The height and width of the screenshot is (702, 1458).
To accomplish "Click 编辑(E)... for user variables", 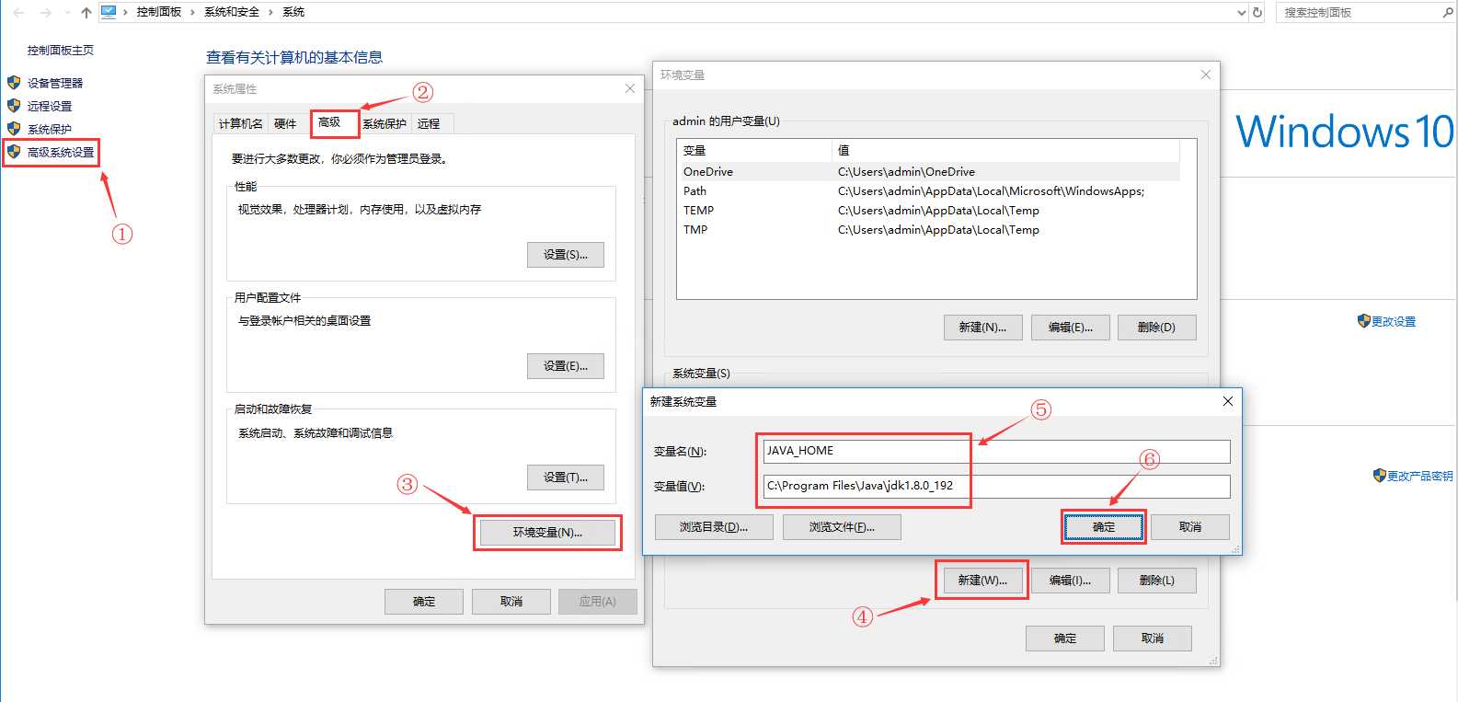I will coord(1071,328).
